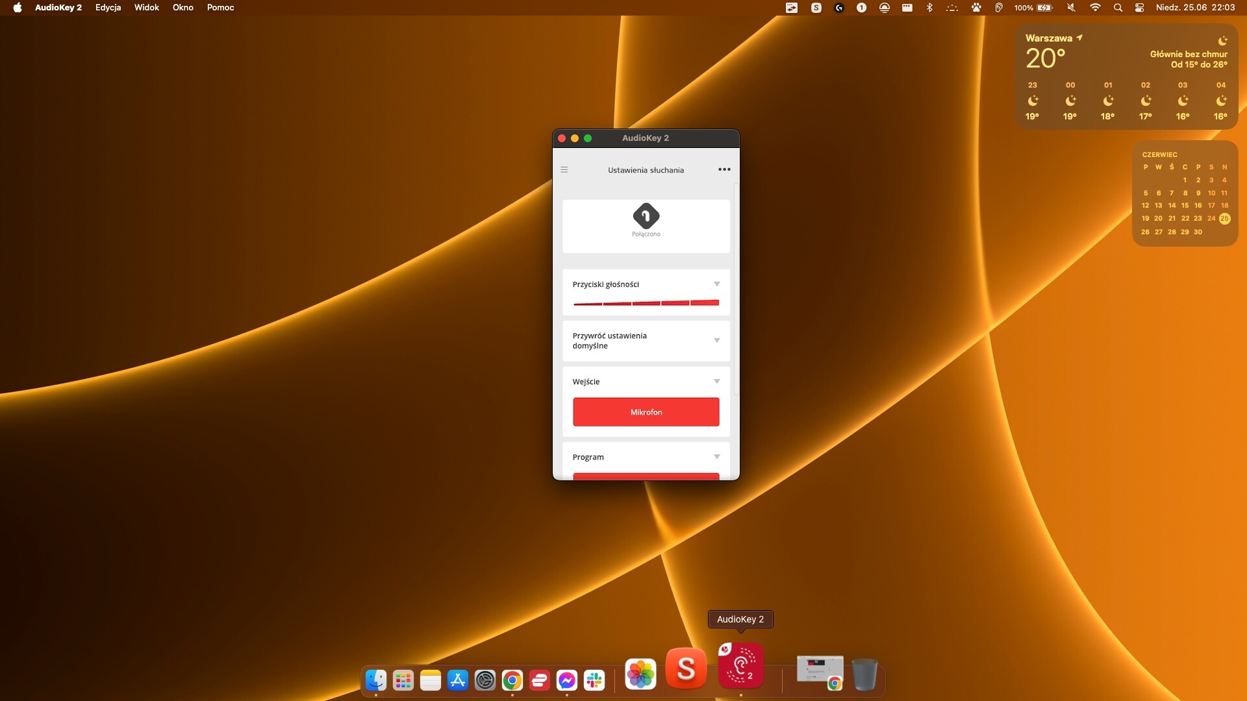Open ExpressVPN from the Dock
This screenshot has width=1247, height=701.
tap(540, 680)
